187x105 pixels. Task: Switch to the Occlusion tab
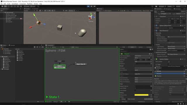tap(177, 9)
